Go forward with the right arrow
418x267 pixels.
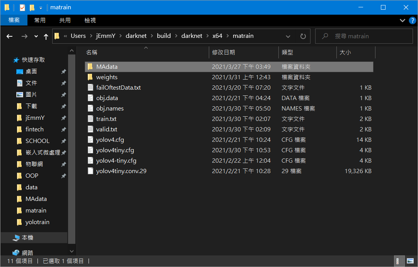(x=24, y=36)
